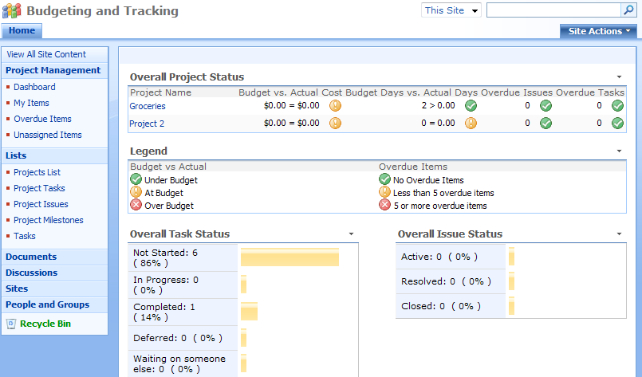Open the Groceries project link
642x377 pixels.
tap(148, 105)
